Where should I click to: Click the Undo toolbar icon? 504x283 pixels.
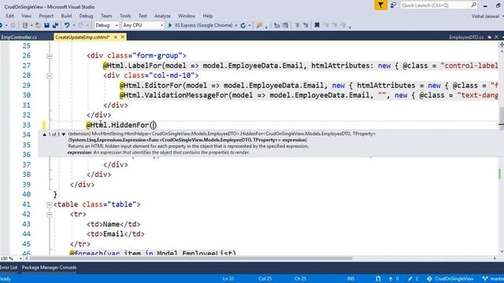pos(67,25)
